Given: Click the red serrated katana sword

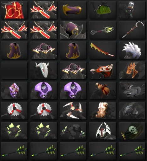Looking at the screenshot, I should pyautogui.click(x=102, y=50).
